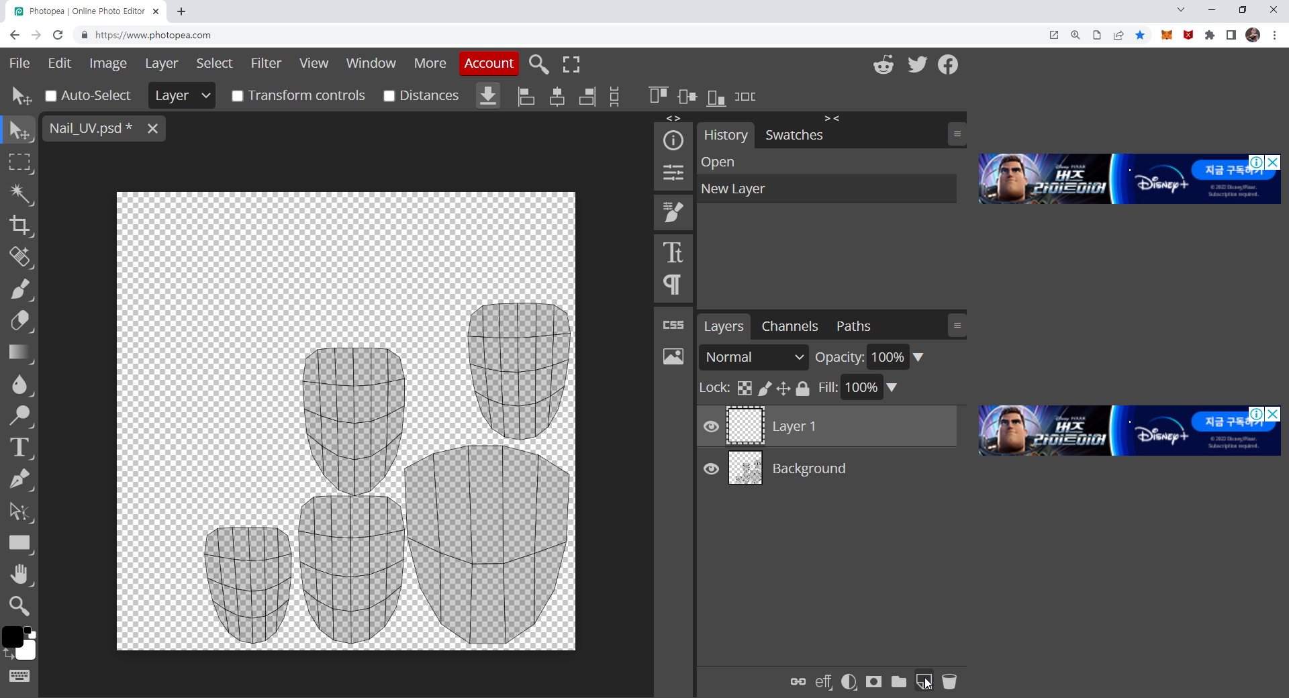Toggle lock all padlock icon
Screen dimensions: 1289x698
tap(803, 388)
